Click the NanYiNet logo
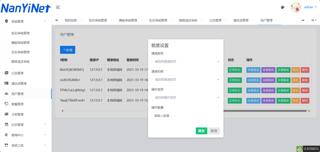The image size is (320, 152). 26,8
